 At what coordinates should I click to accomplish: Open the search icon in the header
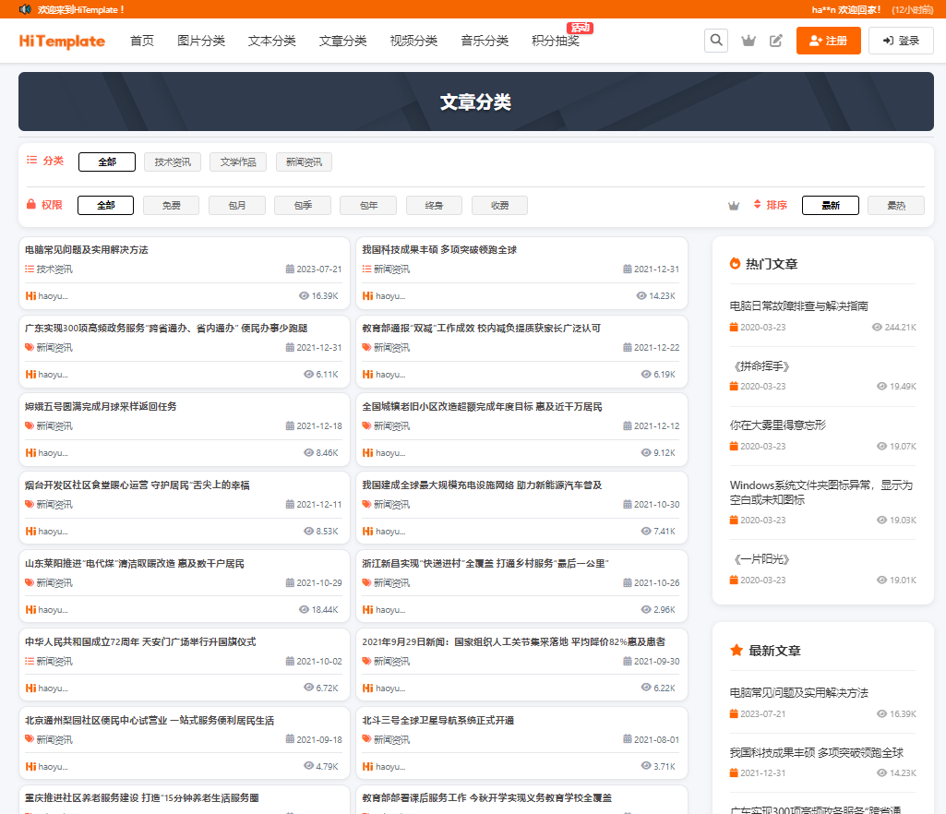[x=716, y=41]
